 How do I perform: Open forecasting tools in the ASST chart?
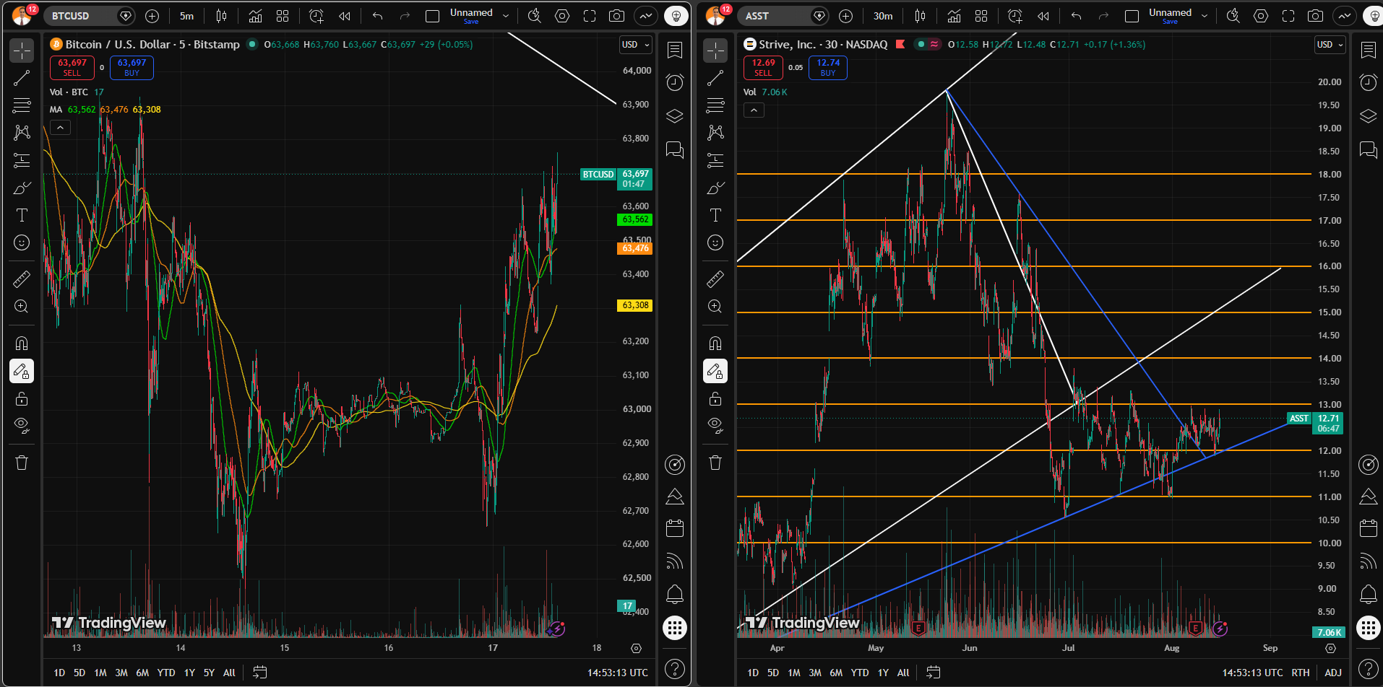[715, 160]
